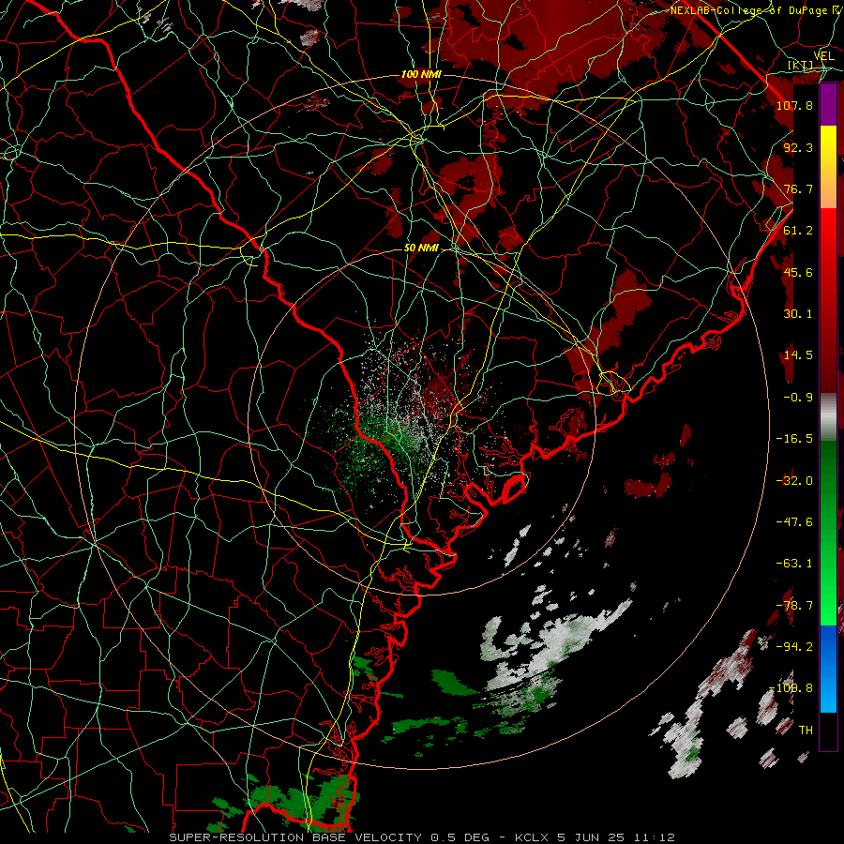This screenshot has height=844, width=844.
Task: Click the -94.2 velocity scale value
Action: [x=794, y=646]
